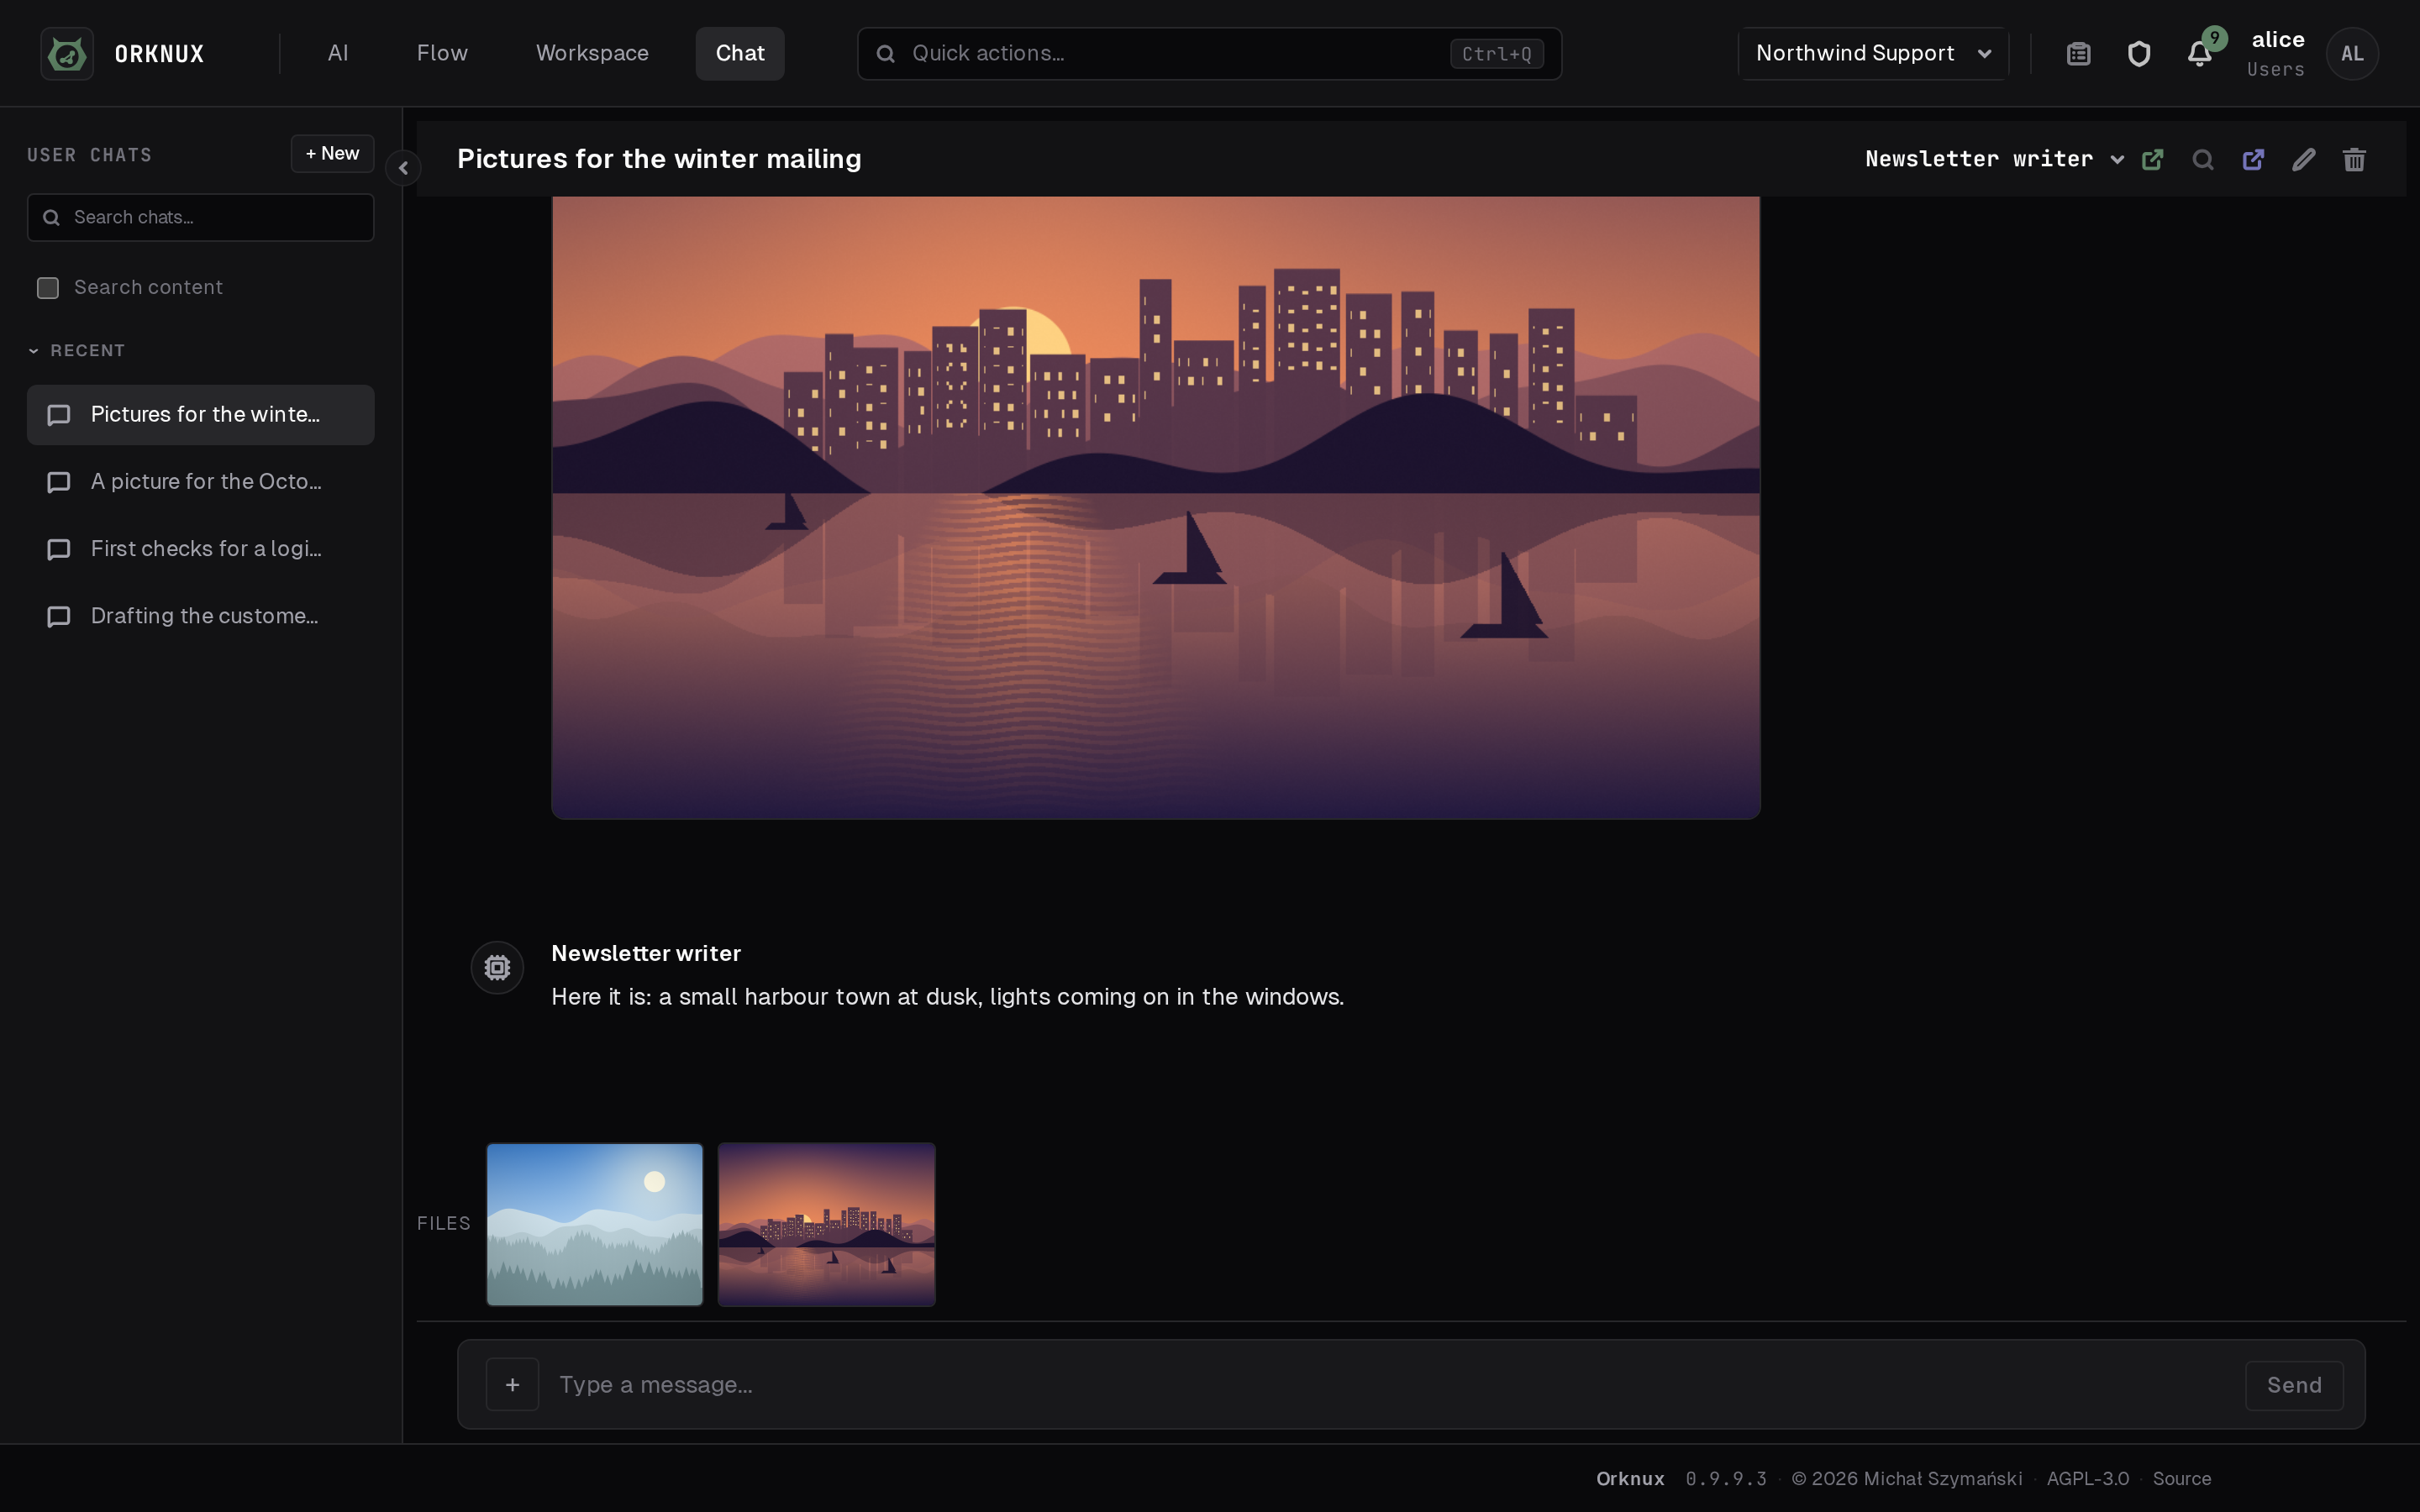The image size is (2420, 1512).
Task: Open chat 'A picture for the Octo…'
Action: (201, 482)
